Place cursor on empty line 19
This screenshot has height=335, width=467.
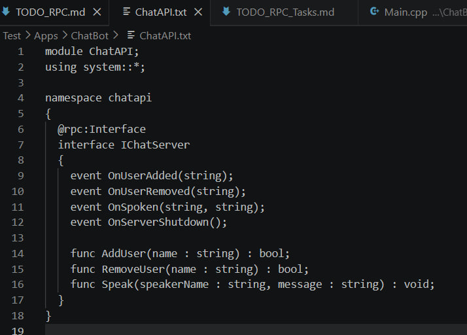tap(256, 330)
